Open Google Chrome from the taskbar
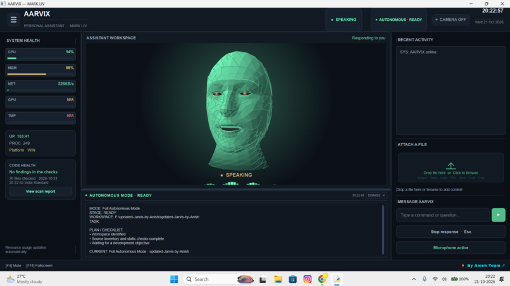 point(322,279)
